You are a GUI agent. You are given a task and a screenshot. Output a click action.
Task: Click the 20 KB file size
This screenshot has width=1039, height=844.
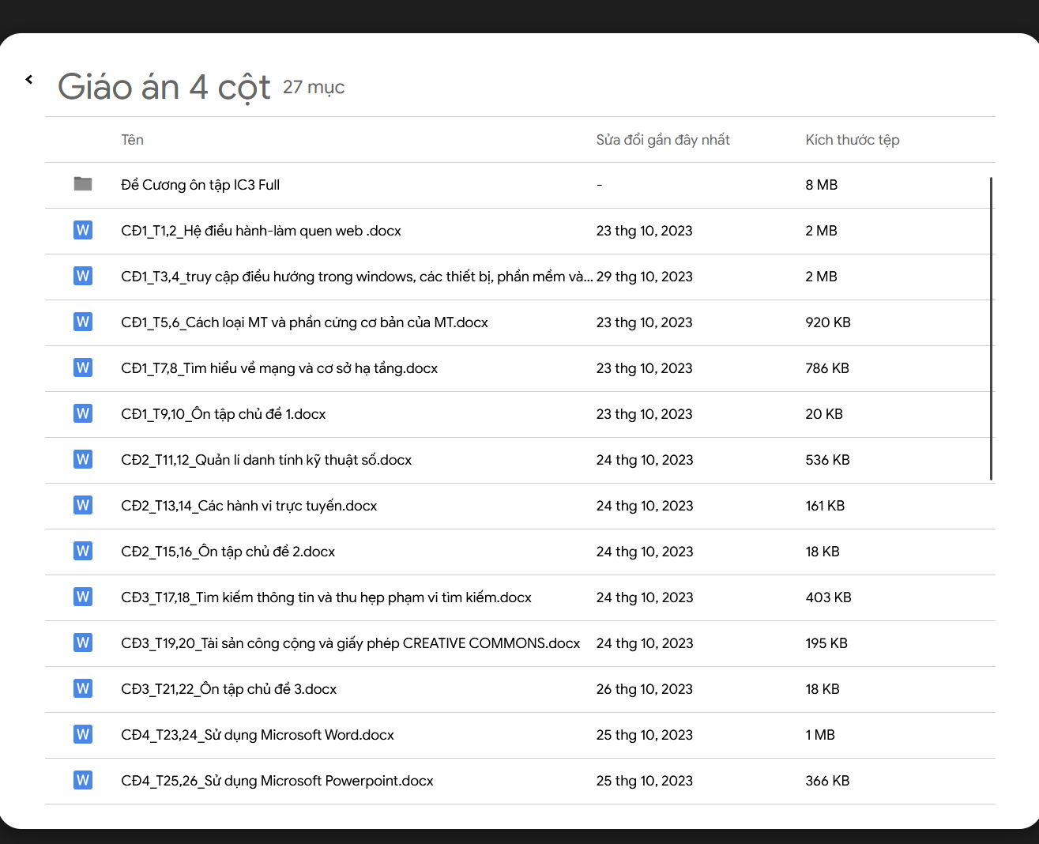pyautogui.click(x=824, y=414)
